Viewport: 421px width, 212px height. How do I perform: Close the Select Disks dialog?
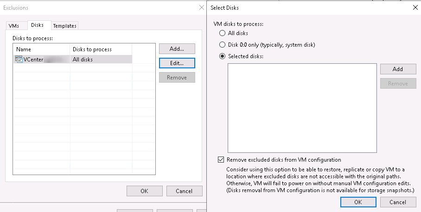pyautogui.click(x=414, y=8)
